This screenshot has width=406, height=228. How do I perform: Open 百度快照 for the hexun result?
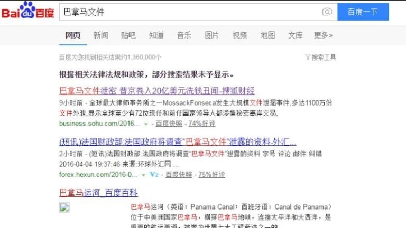tap(179, 175)
